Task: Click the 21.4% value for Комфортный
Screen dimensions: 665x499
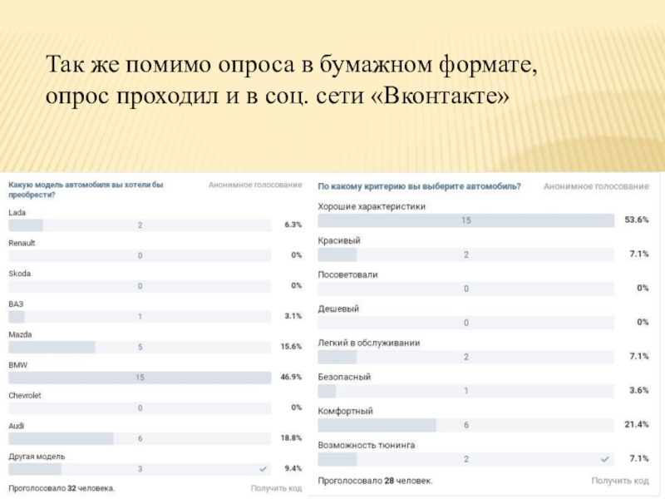Action: (x=637, y=424)
